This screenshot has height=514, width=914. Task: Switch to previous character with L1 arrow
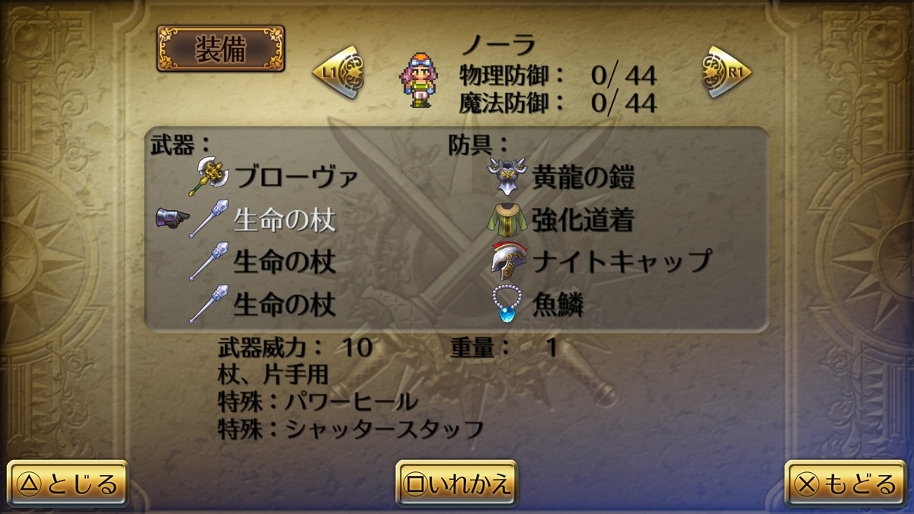(x=339, y=72)
